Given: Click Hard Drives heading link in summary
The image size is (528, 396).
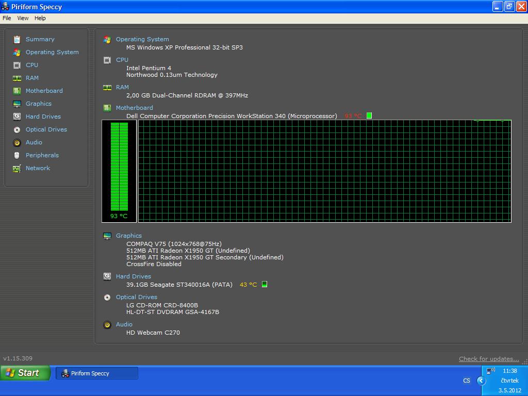Looking at the screenshot, I should [134, 276].
